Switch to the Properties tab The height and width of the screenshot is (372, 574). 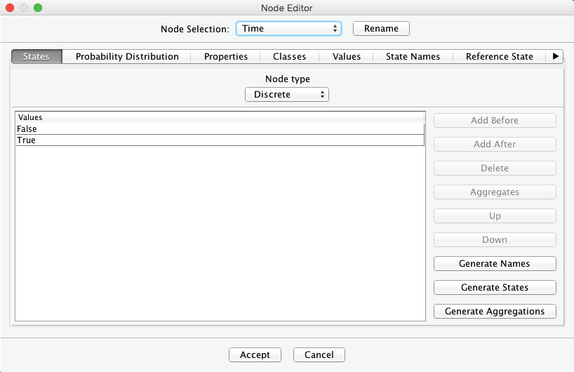225,56
